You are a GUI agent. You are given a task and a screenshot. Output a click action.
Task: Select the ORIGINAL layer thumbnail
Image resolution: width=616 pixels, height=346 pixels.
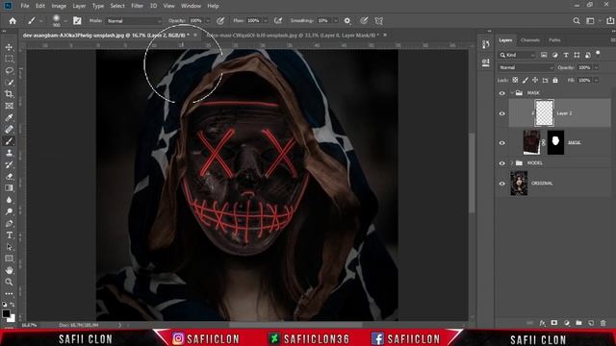pyautogui.click(x=519, y=184)
